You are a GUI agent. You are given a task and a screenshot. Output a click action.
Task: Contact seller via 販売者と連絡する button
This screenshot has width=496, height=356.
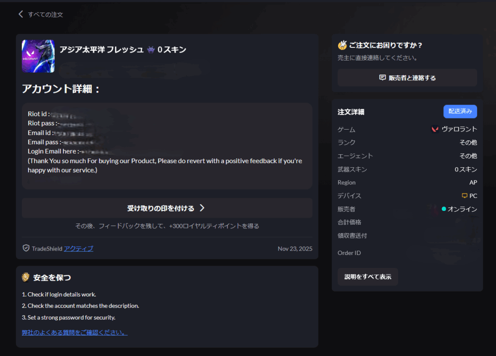pyautogui.click(x=407, y=78)
